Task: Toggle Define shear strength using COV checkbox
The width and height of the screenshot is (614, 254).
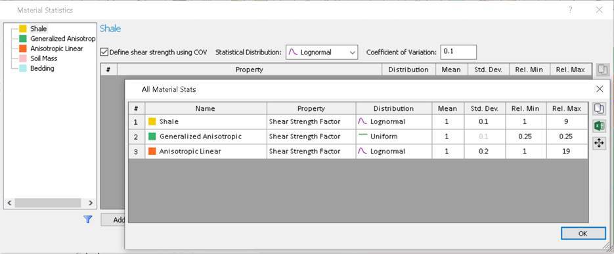Action: click(104, 52)
